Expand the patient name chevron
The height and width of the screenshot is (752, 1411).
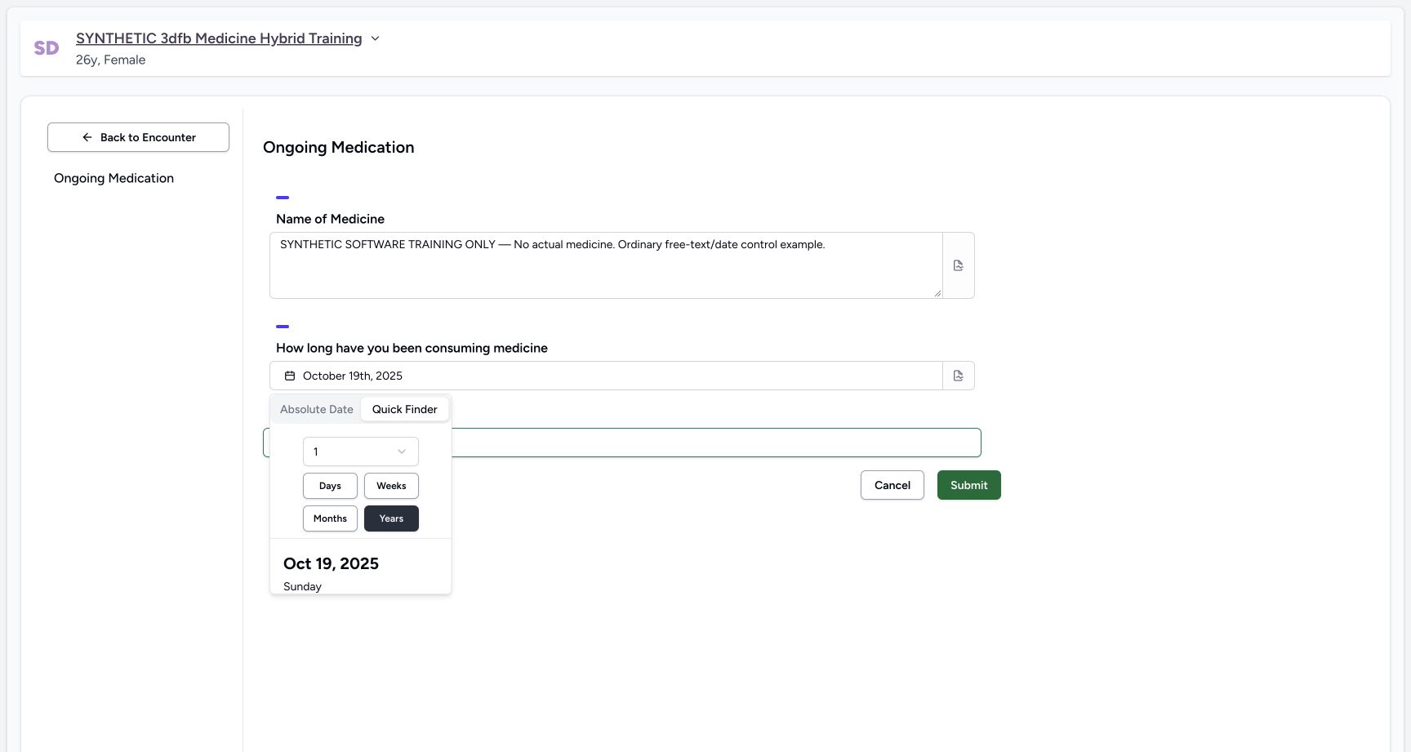tap(375, 38)
